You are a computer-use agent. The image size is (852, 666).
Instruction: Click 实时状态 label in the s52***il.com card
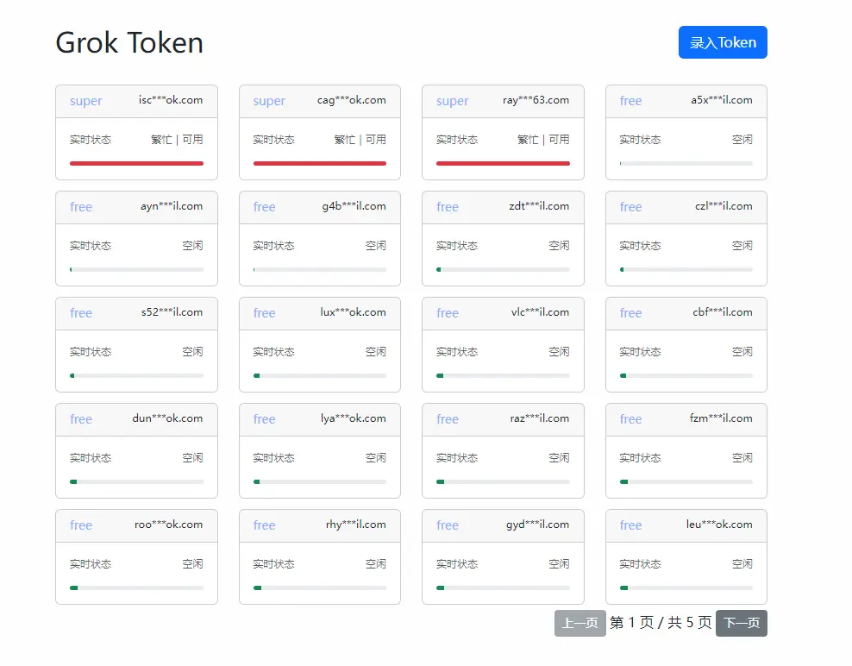[91, 352]
